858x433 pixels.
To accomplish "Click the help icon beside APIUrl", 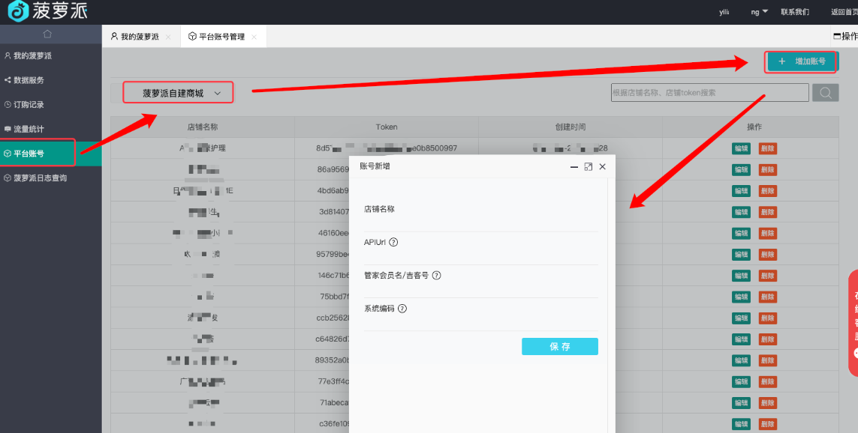I will [x=393, y=242].
